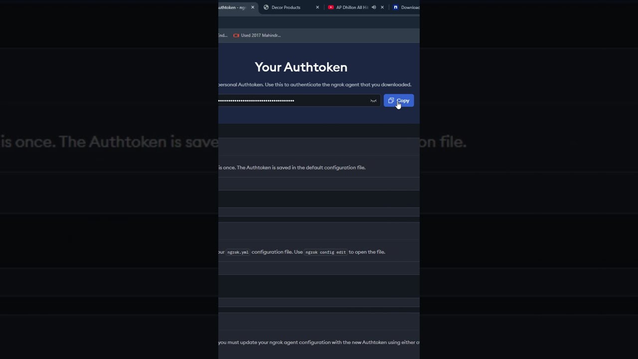This screenshot has width=638, height=359.
Task: Click the red icon beside Used 2017 Mahindr...
Action: click(236, 35)
